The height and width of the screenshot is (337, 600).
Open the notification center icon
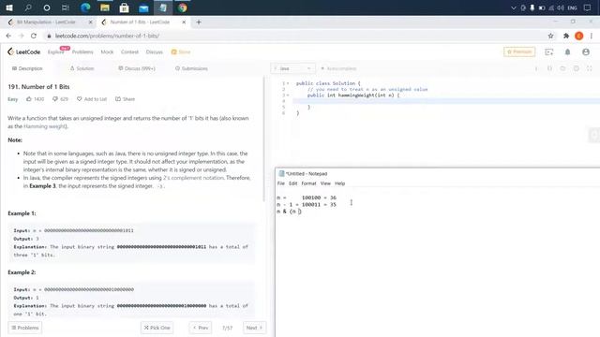point(588,7)
